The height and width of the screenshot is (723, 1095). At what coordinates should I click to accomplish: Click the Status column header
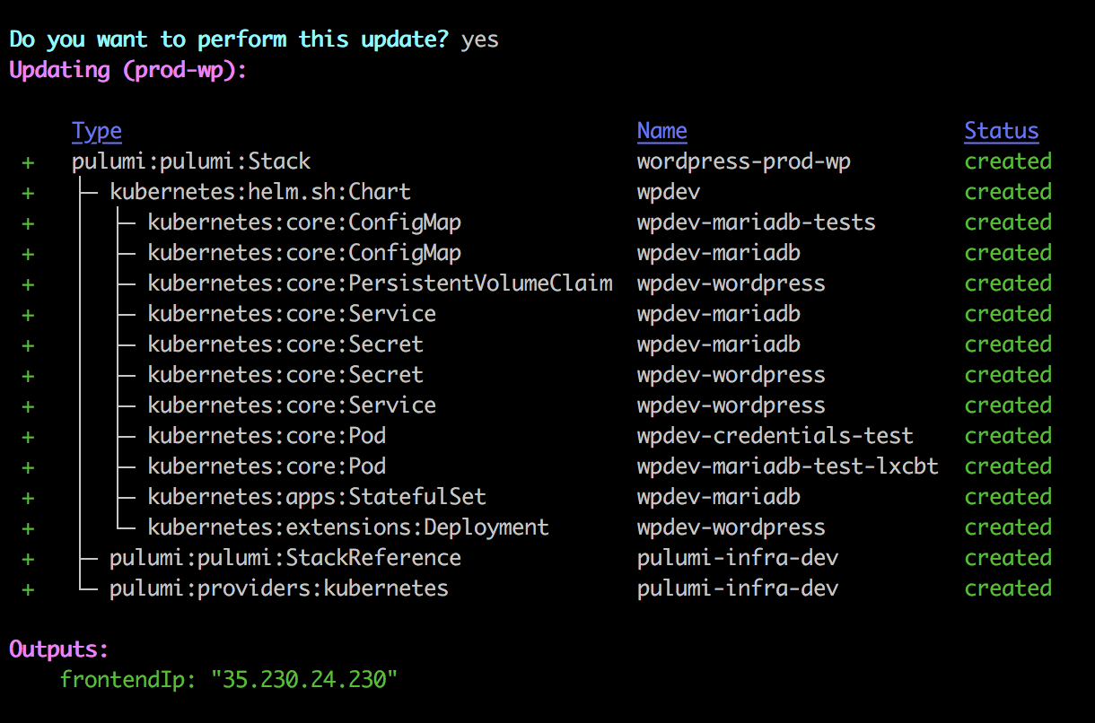[1002, 131]
